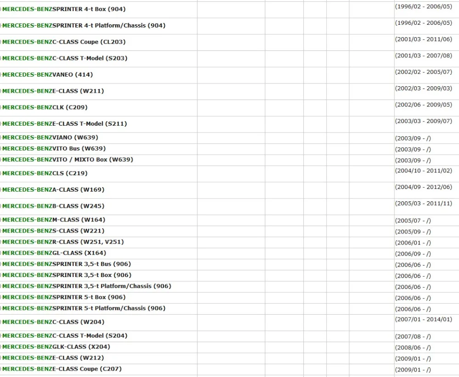
Task: Click date cell (2006/01 - /)
Action: [413, 243]
